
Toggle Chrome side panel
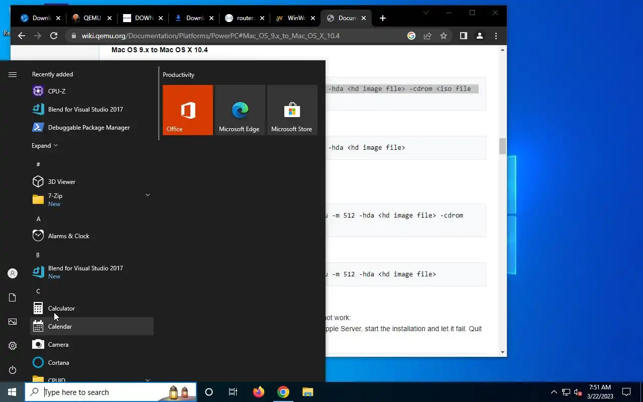pos(464,36)
